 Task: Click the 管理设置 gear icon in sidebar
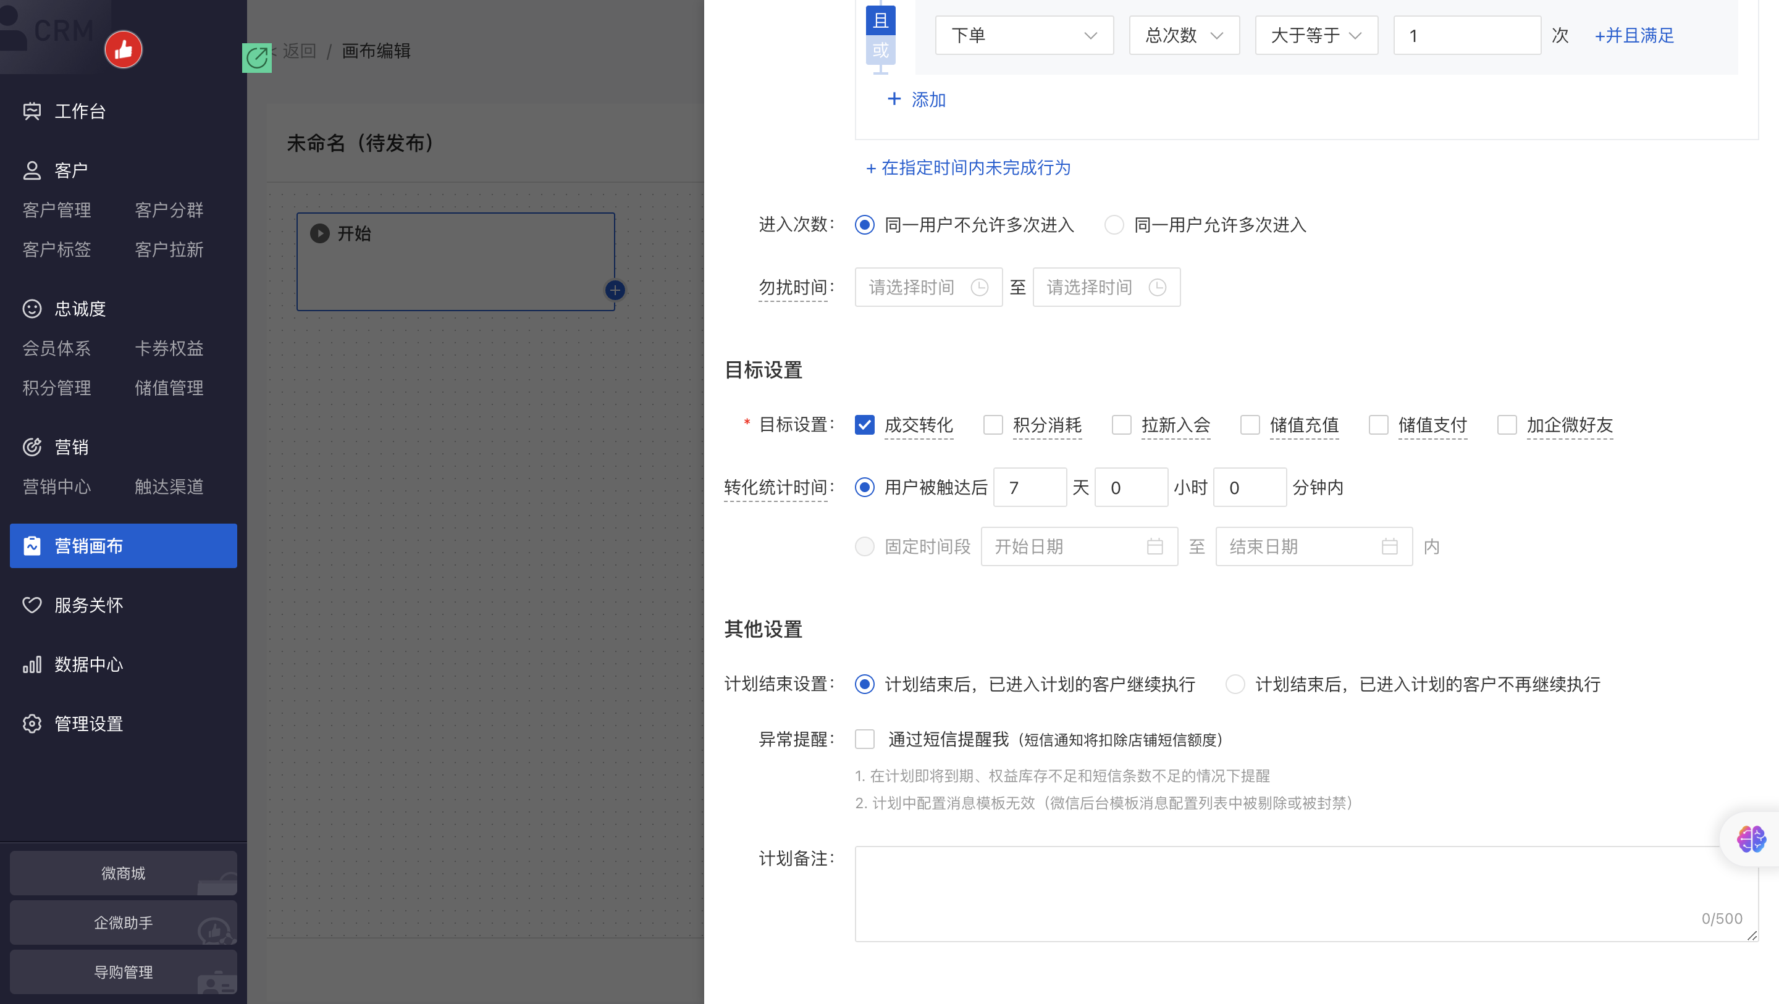tap(32, 724)
